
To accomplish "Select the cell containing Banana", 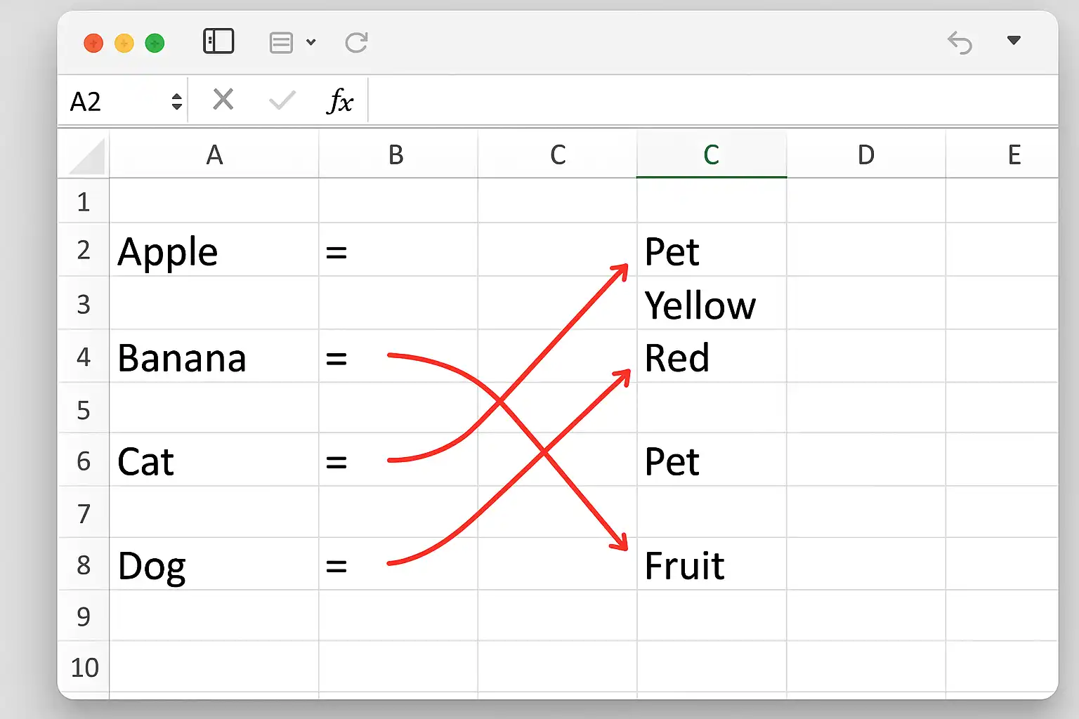I will (x=214, y=357).
